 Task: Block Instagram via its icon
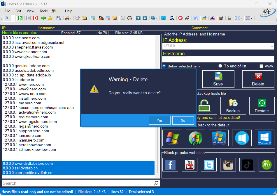(228, 164)
